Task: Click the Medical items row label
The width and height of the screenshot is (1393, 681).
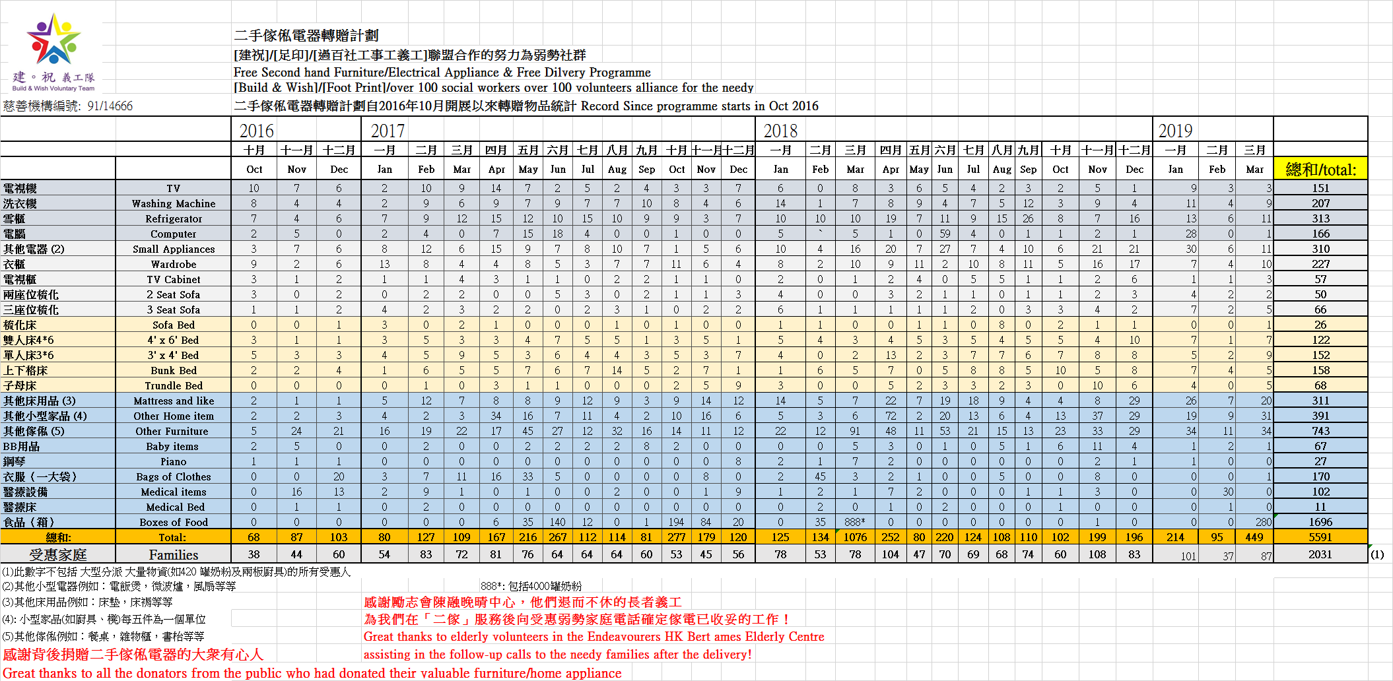Action: [174, 492]
